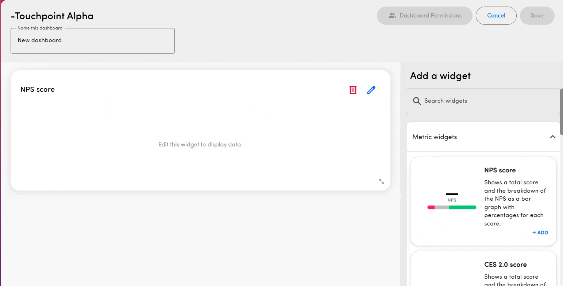Click the pencil icon to edit NPS widget
Image resolution: width=563 pixels, height=286 pixels.
(371, 90)
